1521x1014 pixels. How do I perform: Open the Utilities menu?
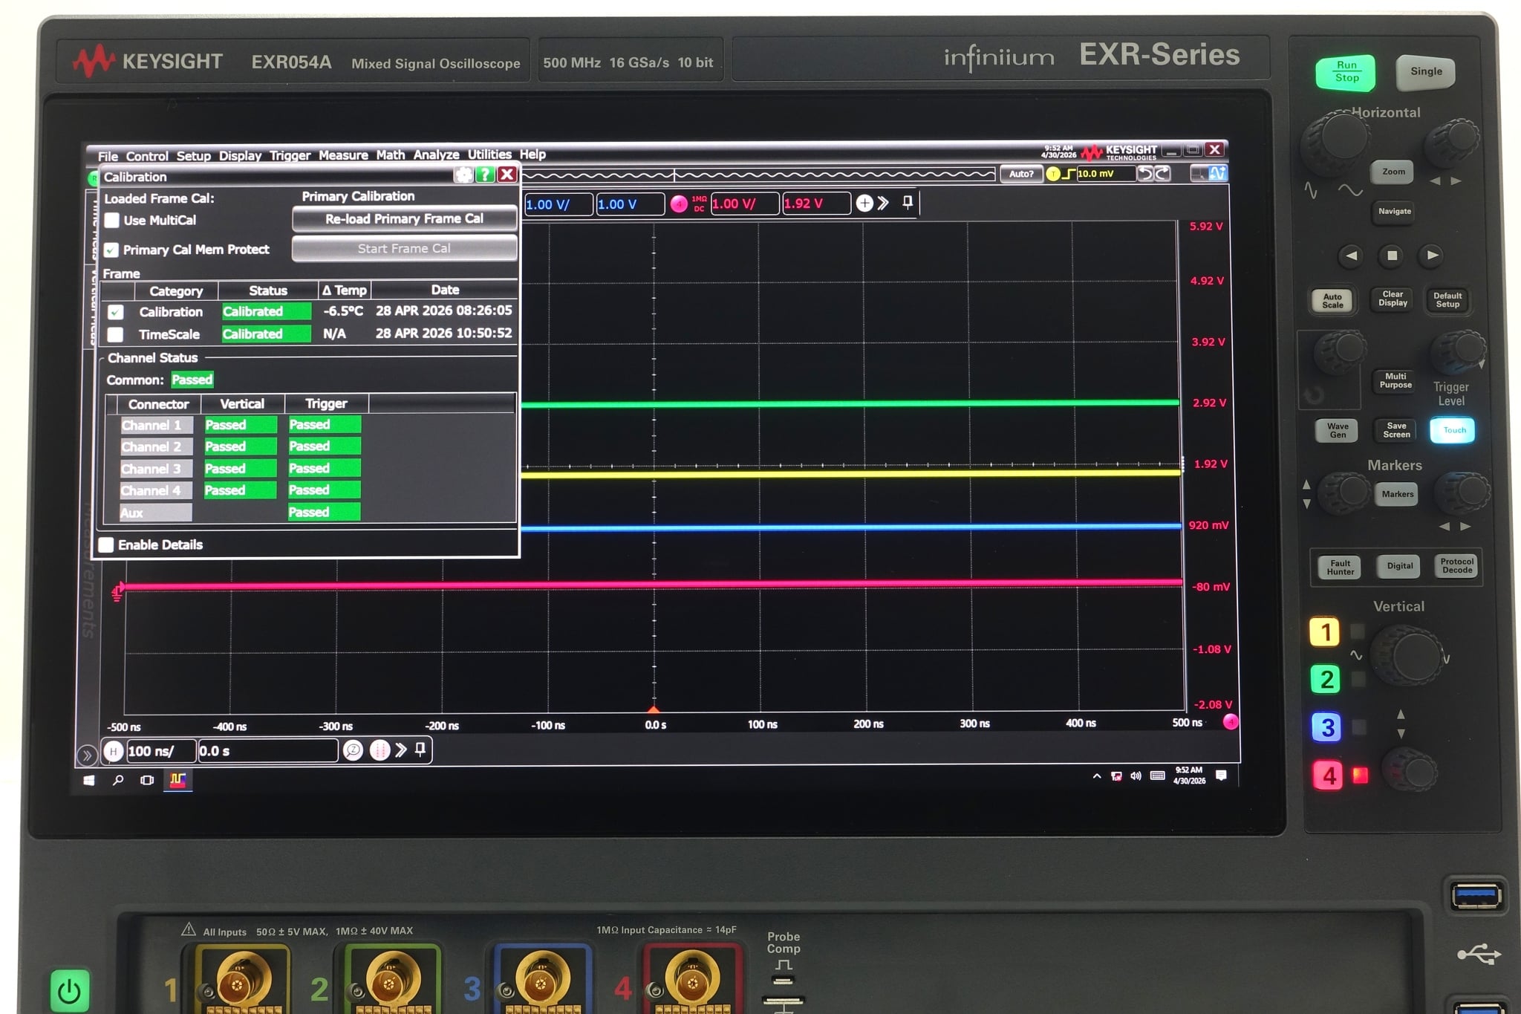[489, 155]
